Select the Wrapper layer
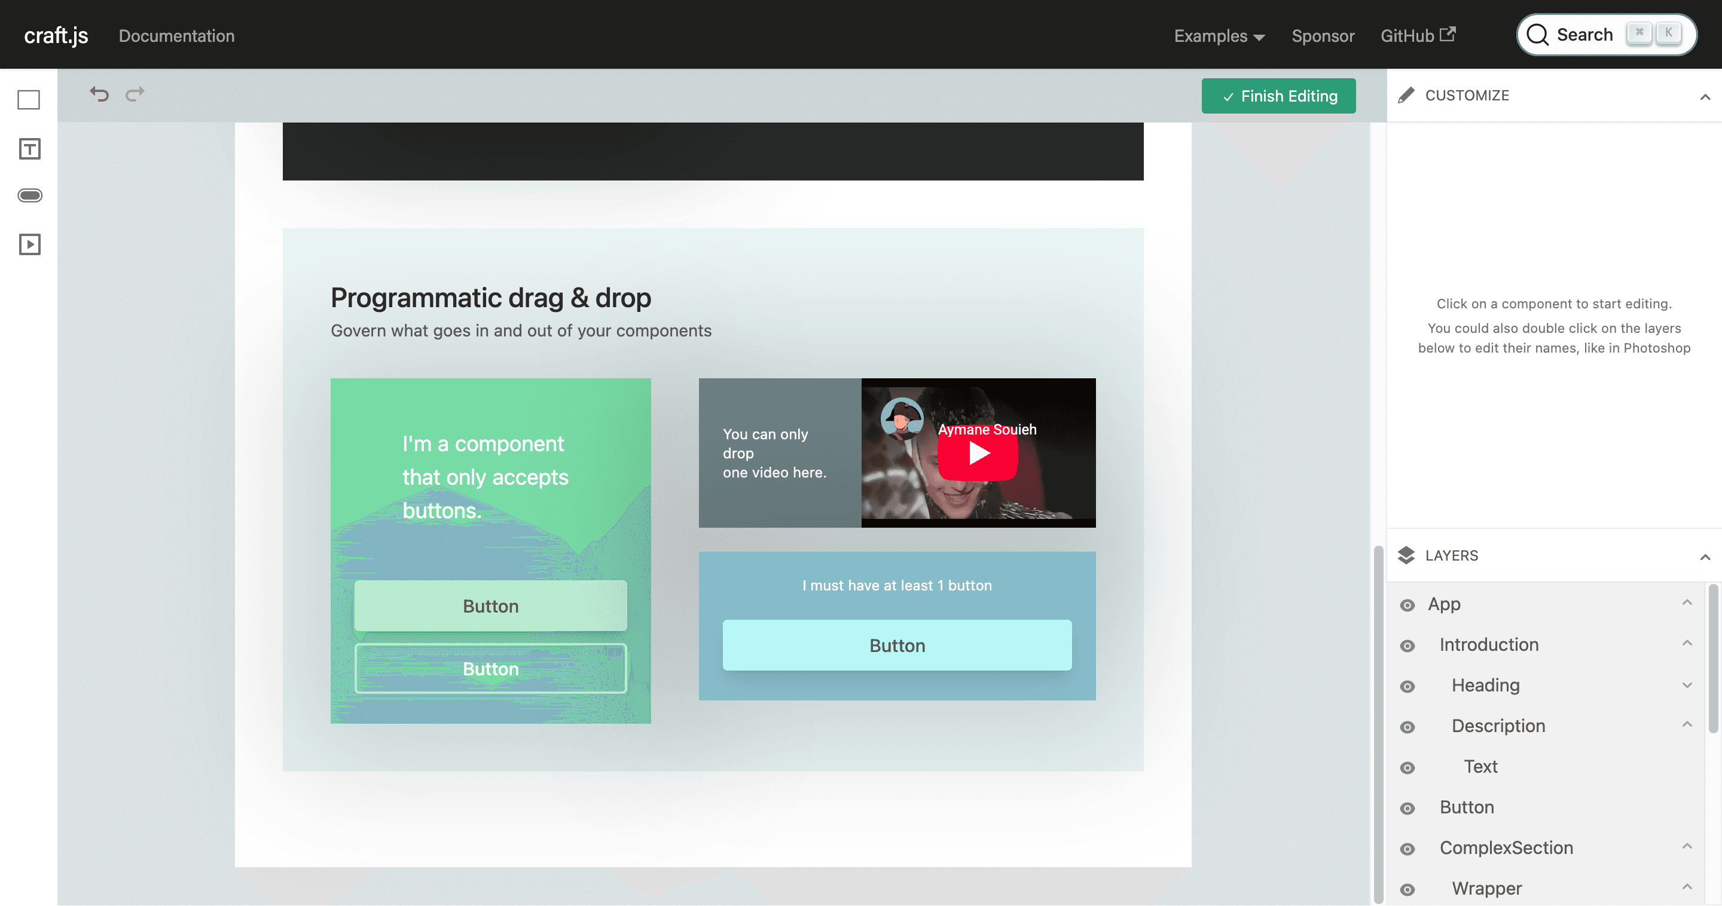The height and width of the screenshot is (906, 1722). (1546, 889)
